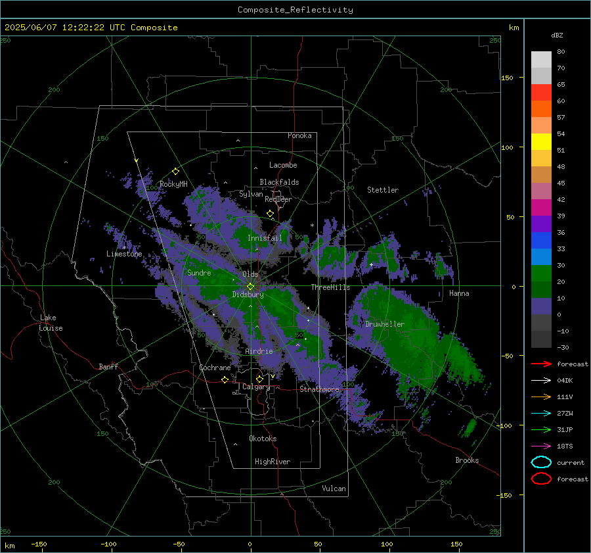Click the ThreeHills label
Viewport: 591px width, 553px height.
[x=330, y=287]
